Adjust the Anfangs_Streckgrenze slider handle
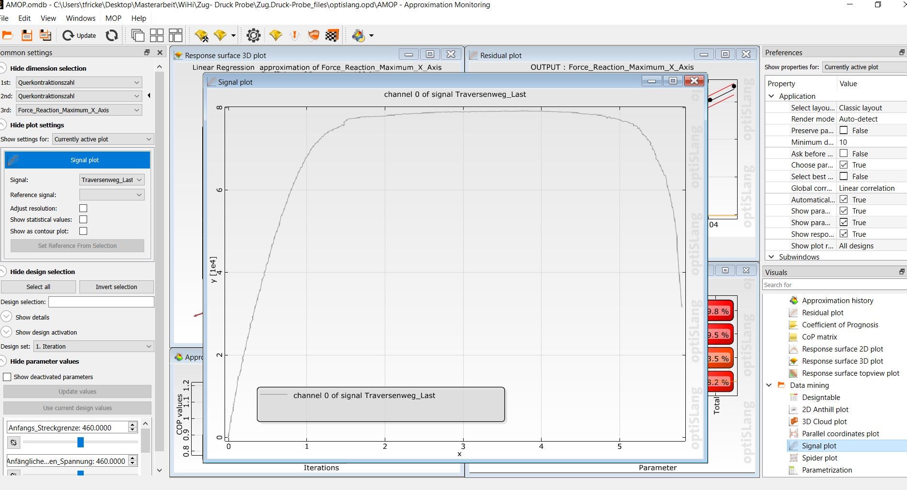 tap(80, 442)
